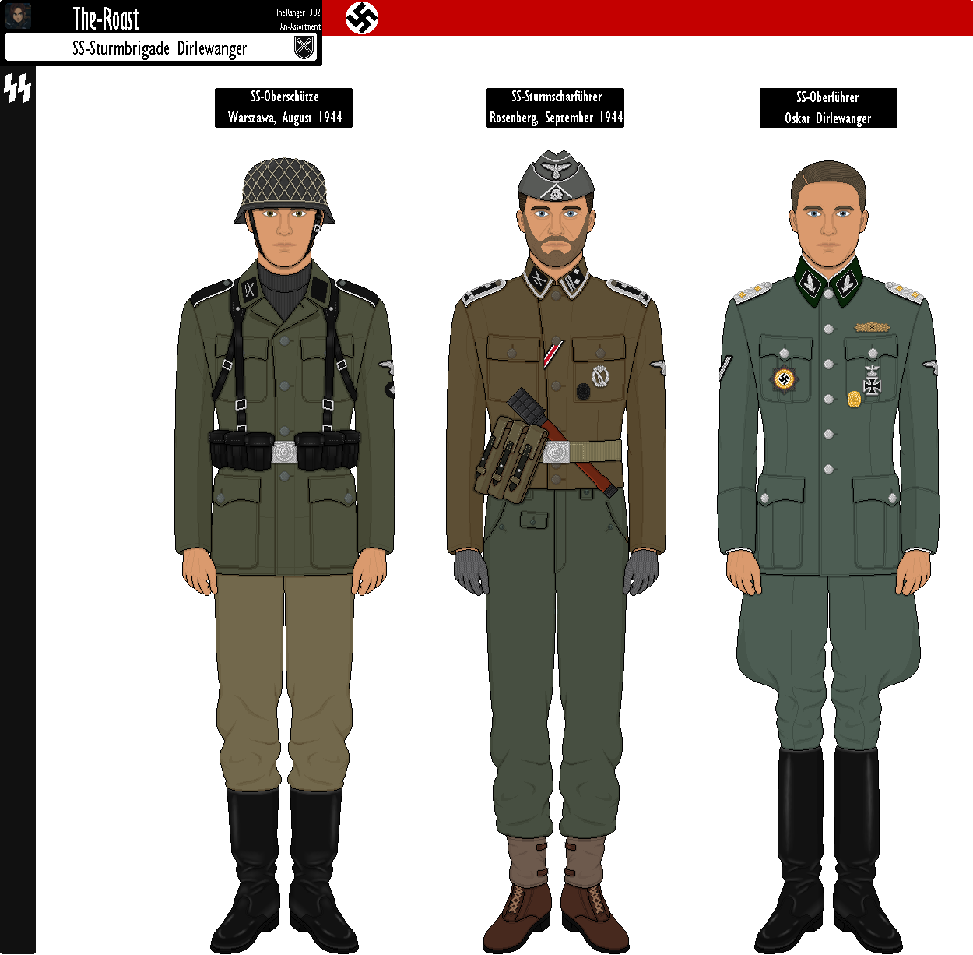The width and height of the screenshot is (973, 955).
Task: Click the shield emblem in the heading box
Action: point(304,48)
